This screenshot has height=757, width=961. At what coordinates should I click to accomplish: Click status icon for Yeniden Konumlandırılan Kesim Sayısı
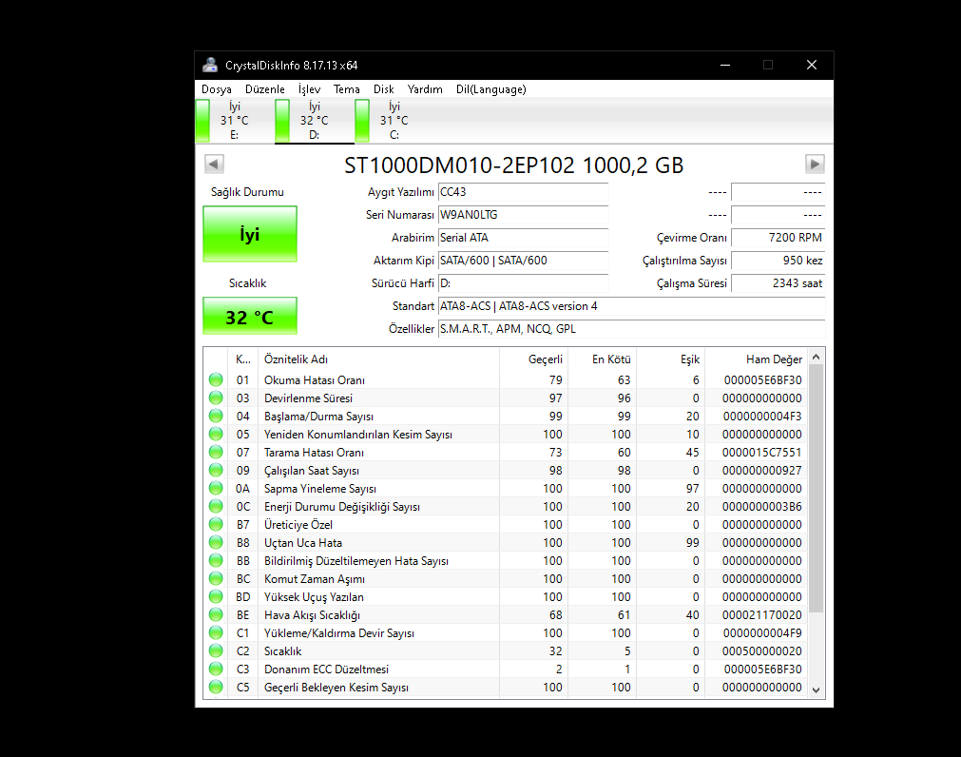coord(216,434)
